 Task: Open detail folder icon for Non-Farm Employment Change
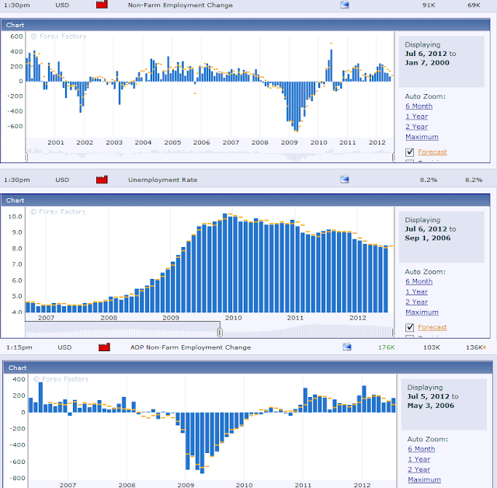pyautogui.click(x=345, y=5)
